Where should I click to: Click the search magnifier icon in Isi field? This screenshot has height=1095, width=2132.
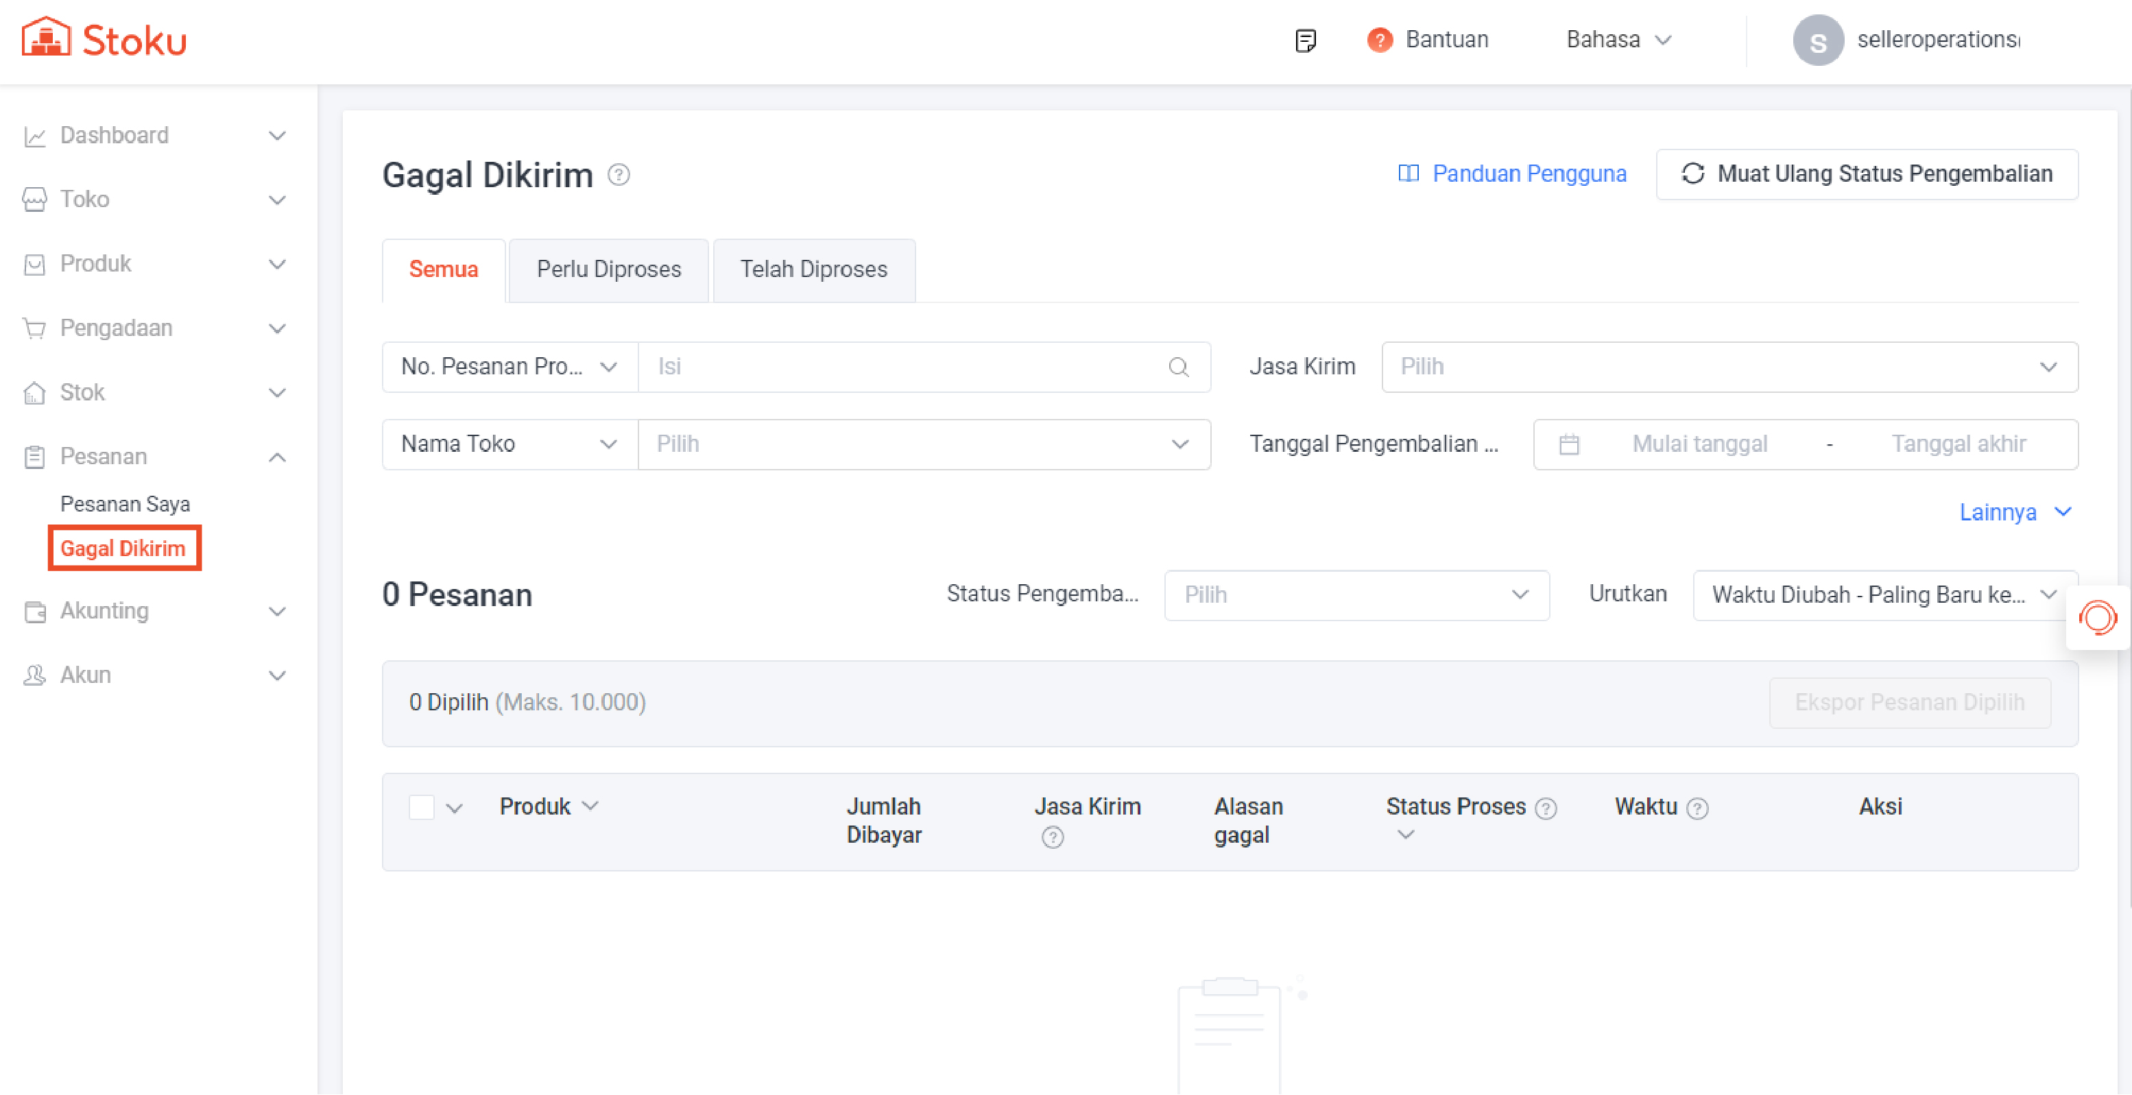[1179, 367]
